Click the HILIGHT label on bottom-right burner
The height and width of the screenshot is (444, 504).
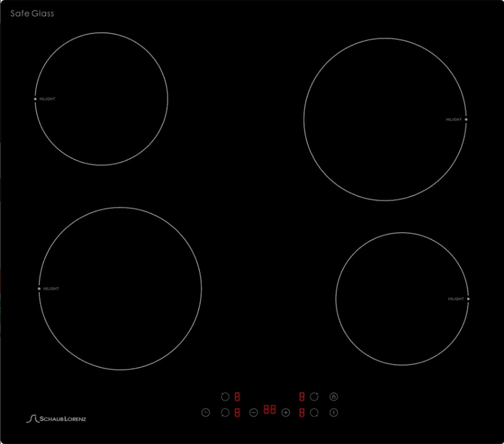(456, 299)
